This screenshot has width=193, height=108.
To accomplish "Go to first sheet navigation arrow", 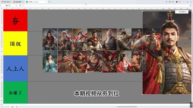I will pos(2,107).
